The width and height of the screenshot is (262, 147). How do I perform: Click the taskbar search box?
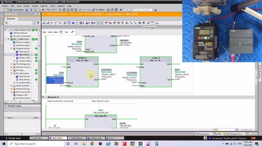click(x=36, y=144)
